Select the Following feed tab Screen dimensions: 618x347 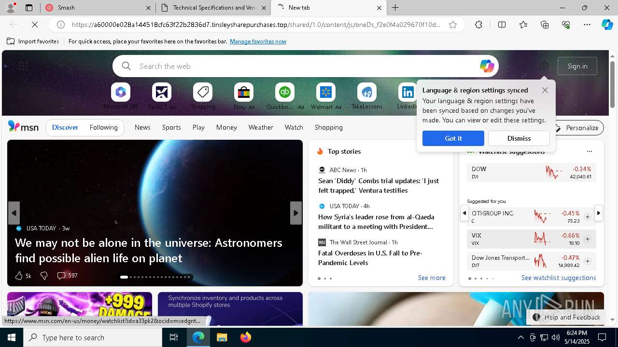(103, 127)
